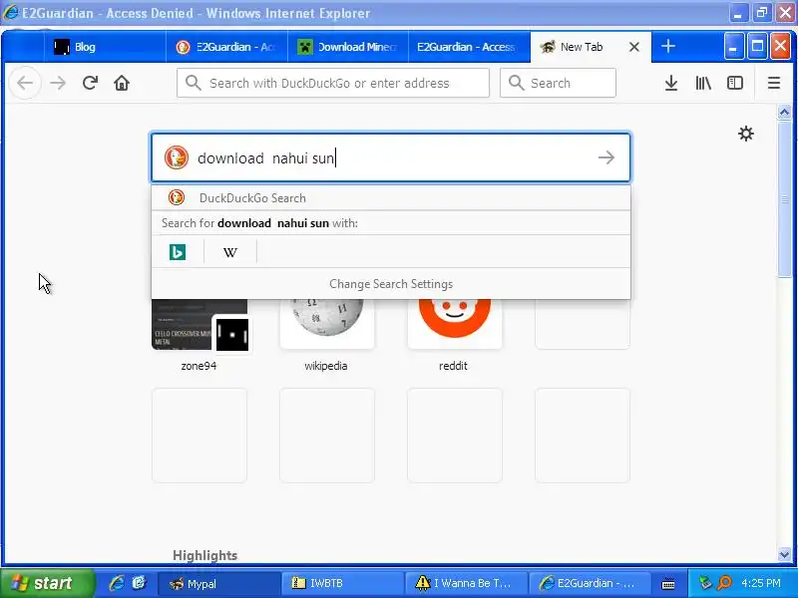Open new tab page settings gear
798x598 pixels.
tap(746, 134)
